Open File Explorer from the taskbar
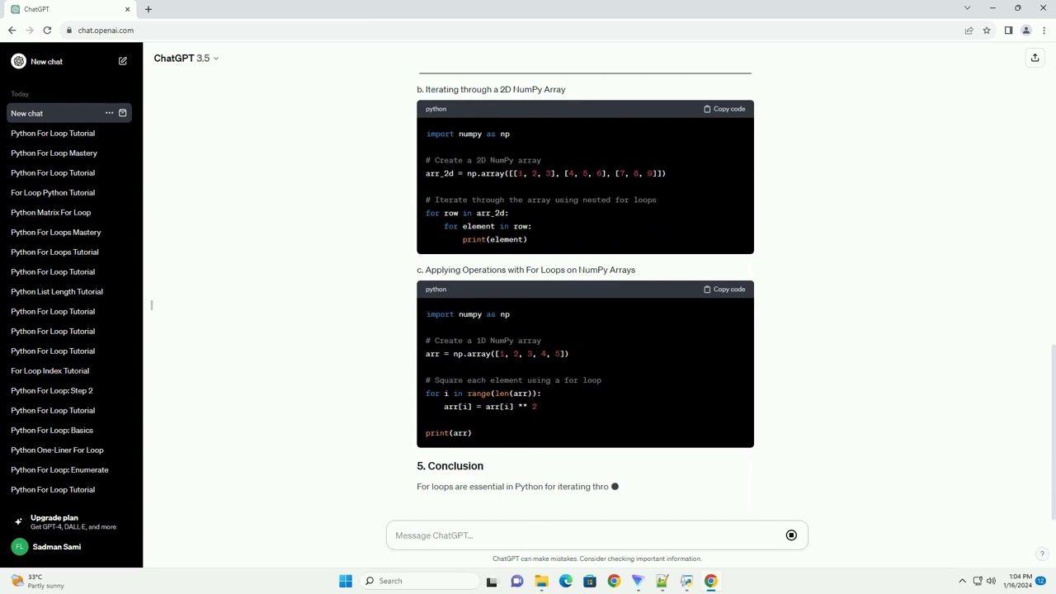 [541, 581]
